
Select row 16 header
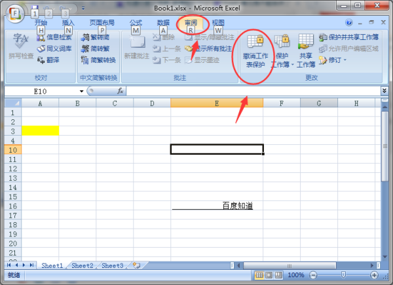pos(13,206)
